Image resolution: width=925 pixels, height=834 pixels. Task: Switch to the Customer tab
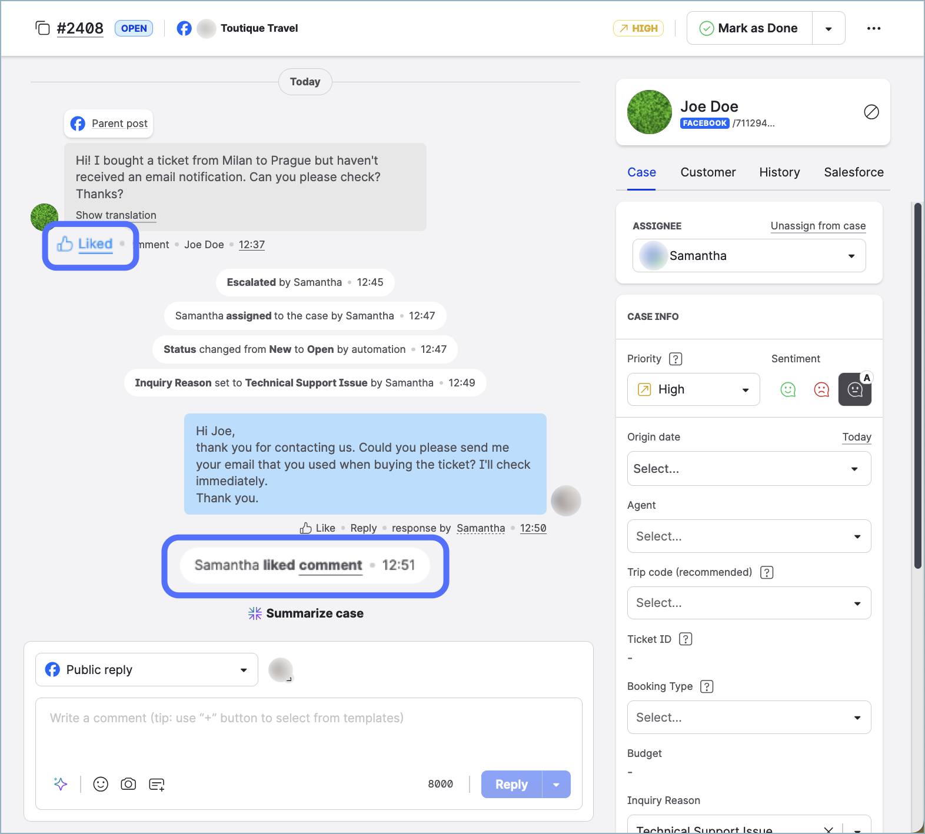click(x=708, y=172)
